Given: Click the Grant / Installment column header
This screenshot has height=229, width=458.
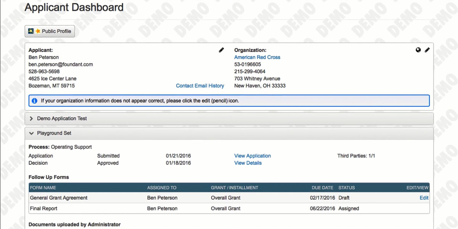Looking at the screenshot, I should coord(234,188).
